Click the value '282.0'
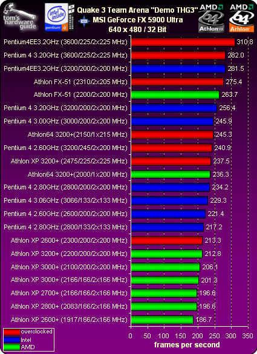 pos(236,55)
